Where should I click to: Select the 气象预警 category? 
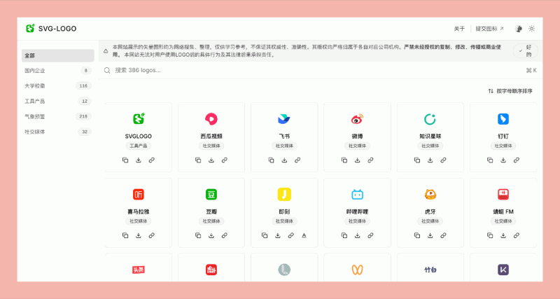pyautogui.click(x=58, y=116)
